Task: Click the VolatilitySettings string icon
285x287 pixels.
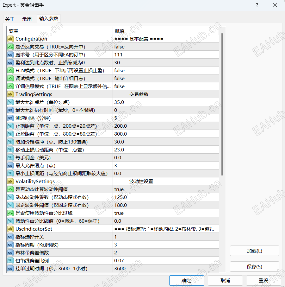Action: (x=10, y=181)
